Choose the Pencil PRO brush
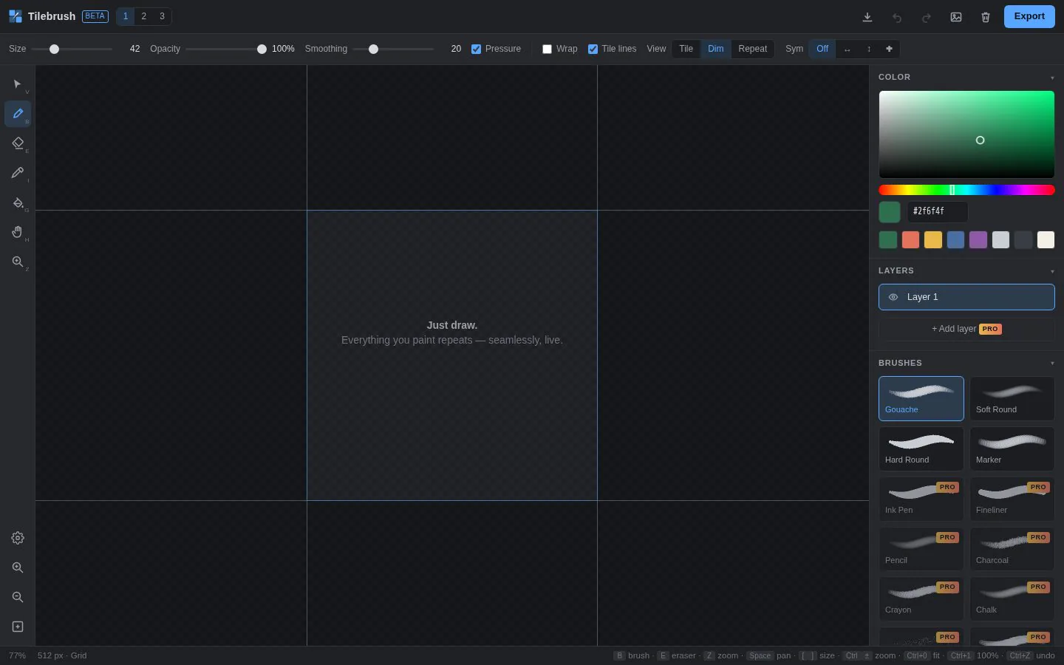This screenshot has height=665, width=1064. pyautogui.click(x=921, y=549)
